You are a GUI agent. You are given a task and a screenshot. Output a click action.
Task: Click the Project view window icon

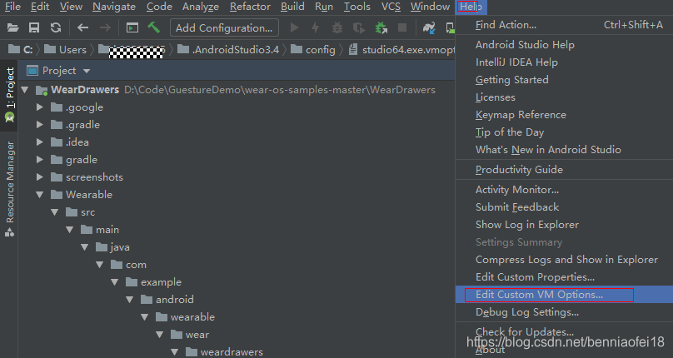point(32,71)
